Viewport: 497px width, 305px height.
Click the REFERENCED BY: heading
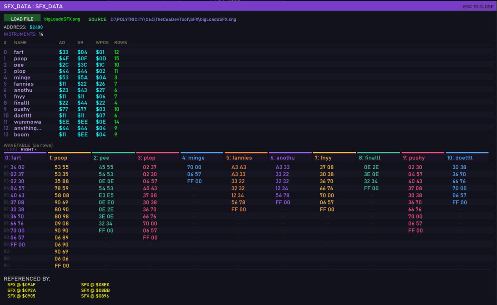27,279
